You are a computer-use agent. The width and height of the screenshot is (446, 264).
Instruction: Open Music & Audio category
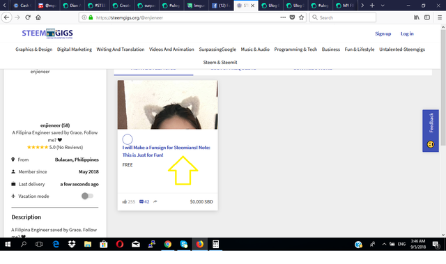[x=255, y=49]
